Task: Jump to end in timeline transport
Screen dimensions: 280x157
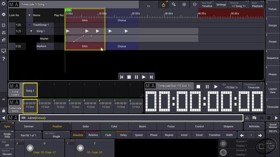Action: pyautogui.click(x=151, y=77)
